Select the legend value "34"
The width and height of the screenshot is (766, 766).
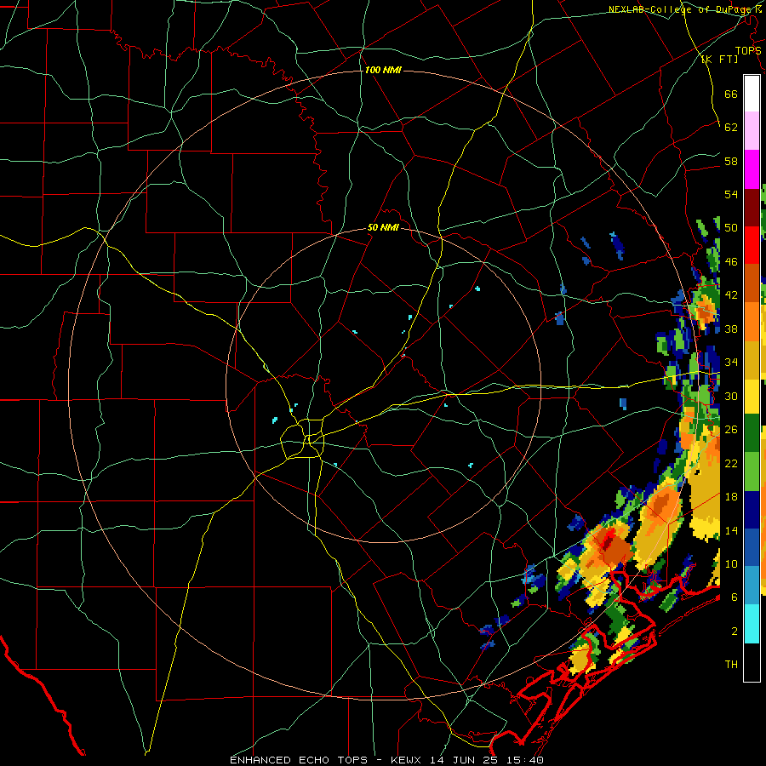pos(731,363)
